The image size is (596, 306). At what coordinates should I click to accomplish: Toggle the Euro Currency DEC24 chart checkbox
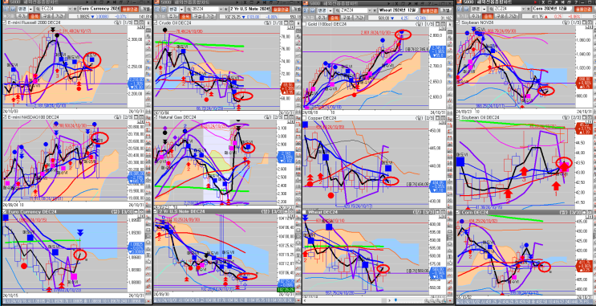coord(4,211)
